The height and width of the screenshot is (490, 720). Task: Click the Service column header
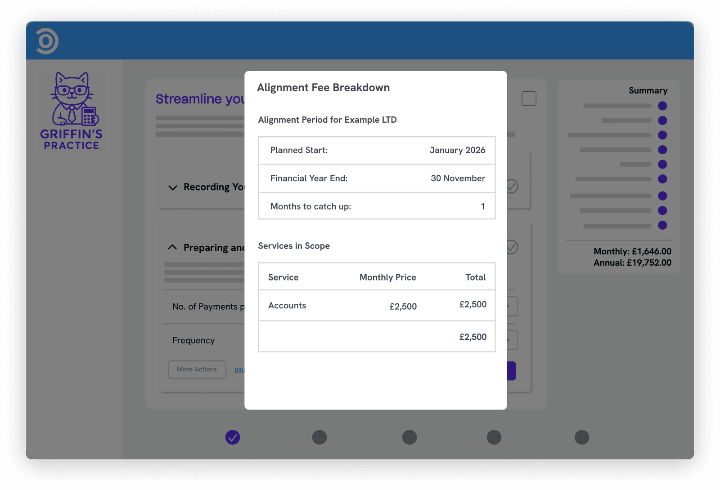(x=283, y=277)
